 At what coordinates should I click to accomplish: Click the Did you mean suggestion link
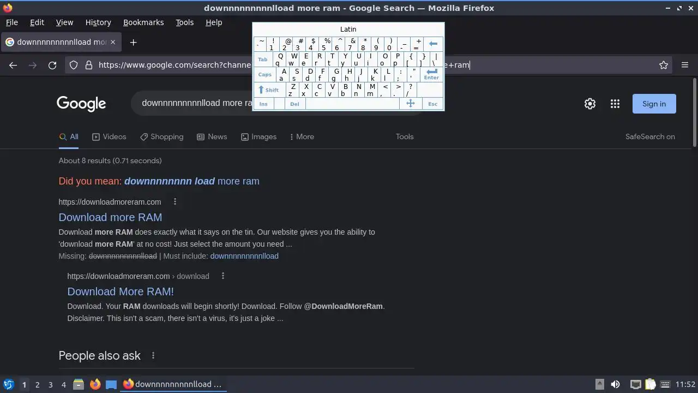coord(192,181)
